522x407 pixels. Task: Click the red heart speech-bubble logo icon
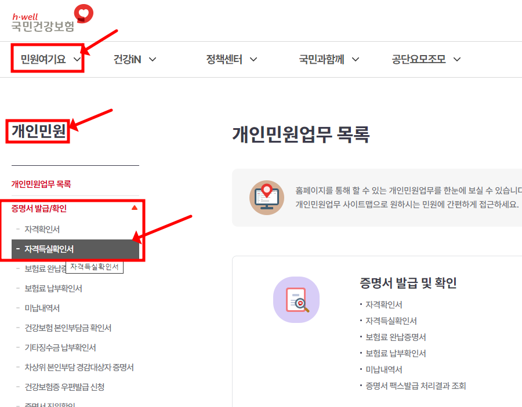click(x=84, y=14)
